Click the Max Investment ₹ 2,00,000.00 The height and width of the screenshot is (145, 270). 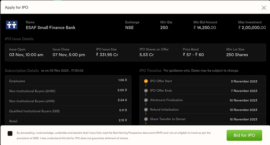click(x=252, y=27)
